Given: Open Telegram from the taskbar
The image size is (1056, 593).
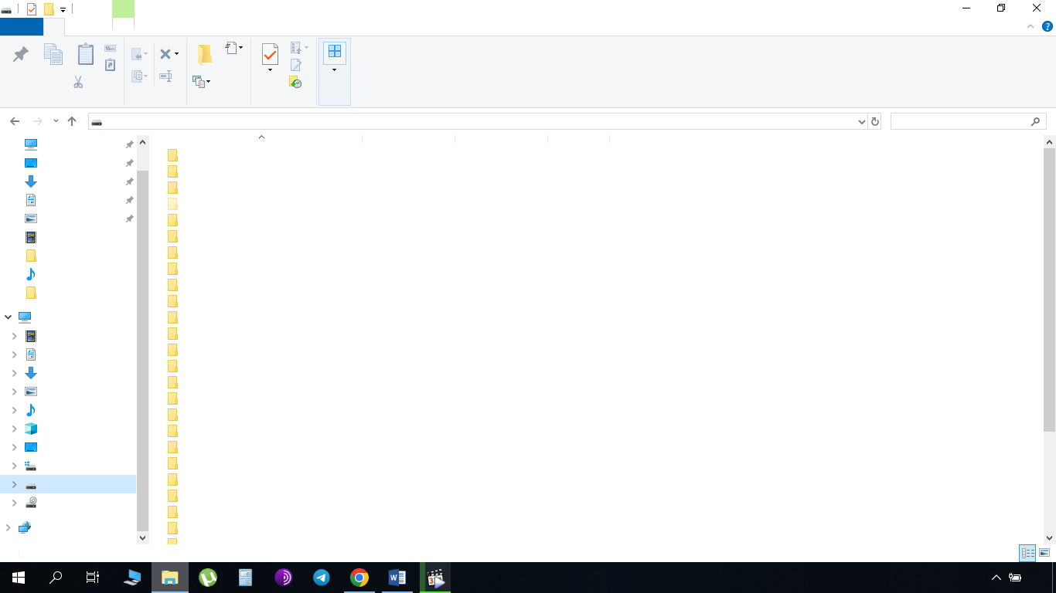Looking at the screenshot, I should (322, 578).
